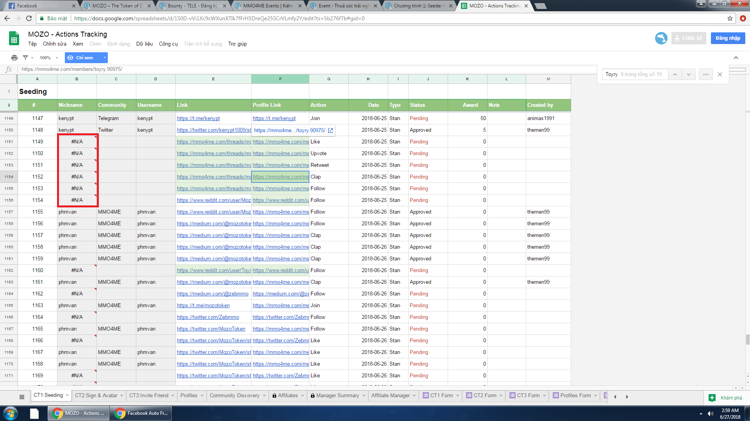This screenshot has width=750, height=421.
Task: Expand Manager Summary tab menu arrow
Action: coord(364,396)
